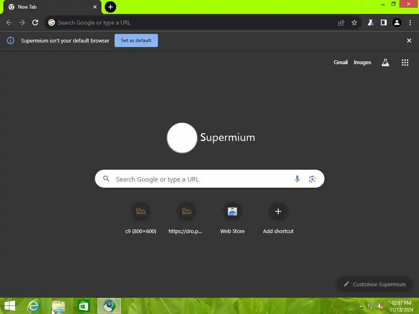Open a new tab with plus button
The image size is (419, 314).
(x=110, y=7)
